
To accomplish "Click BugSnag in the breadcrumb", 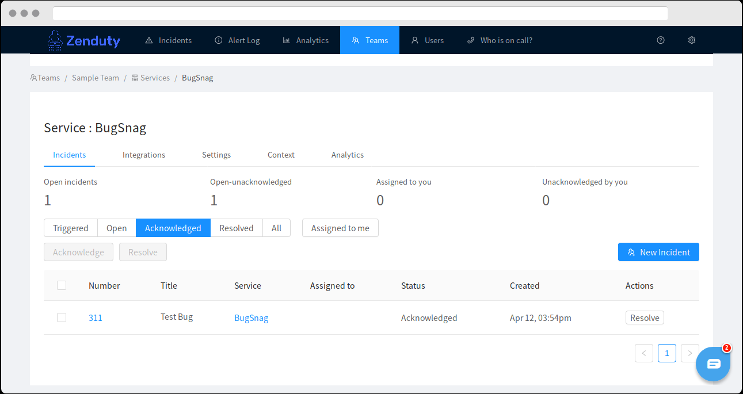I will coord(197,78).
